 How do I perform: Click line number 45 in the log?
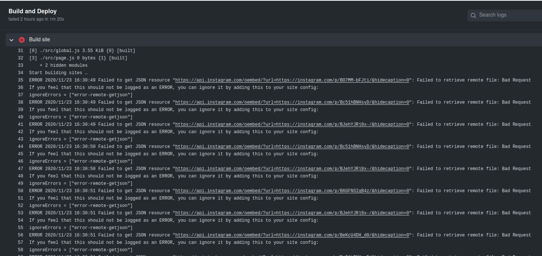(20, 154)
